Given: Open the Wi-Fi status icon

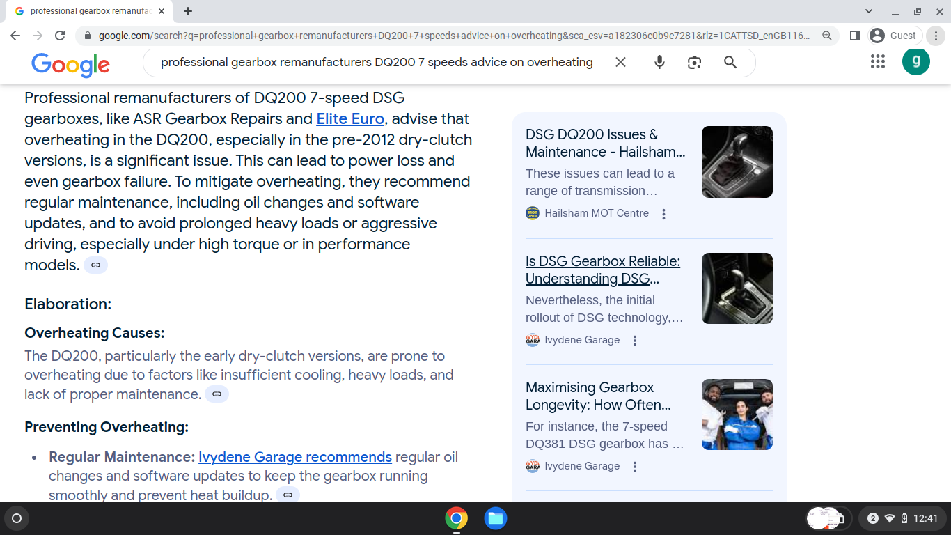Looking at the screenshot, I should (x=890, y=518).
